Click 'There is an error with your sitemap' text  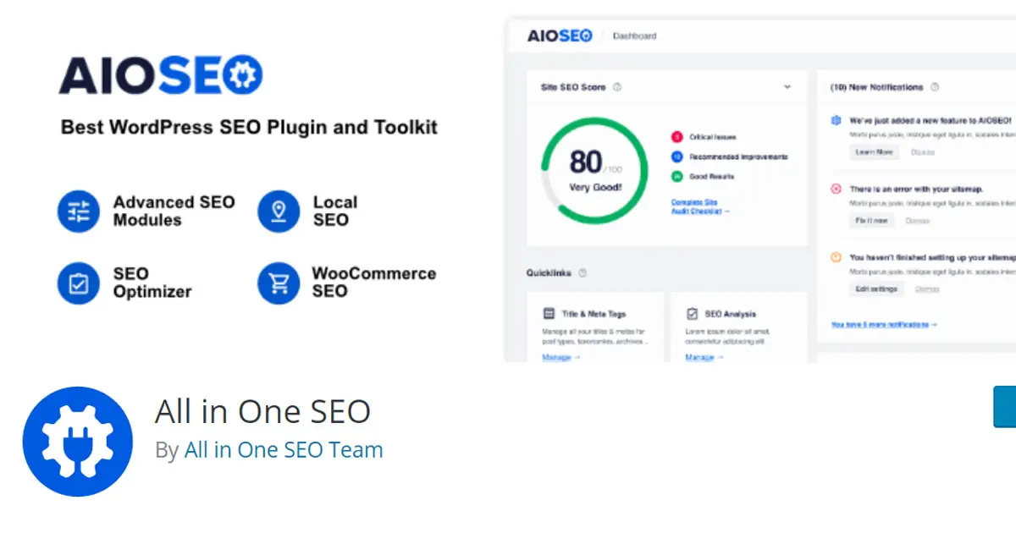point(916,189)
